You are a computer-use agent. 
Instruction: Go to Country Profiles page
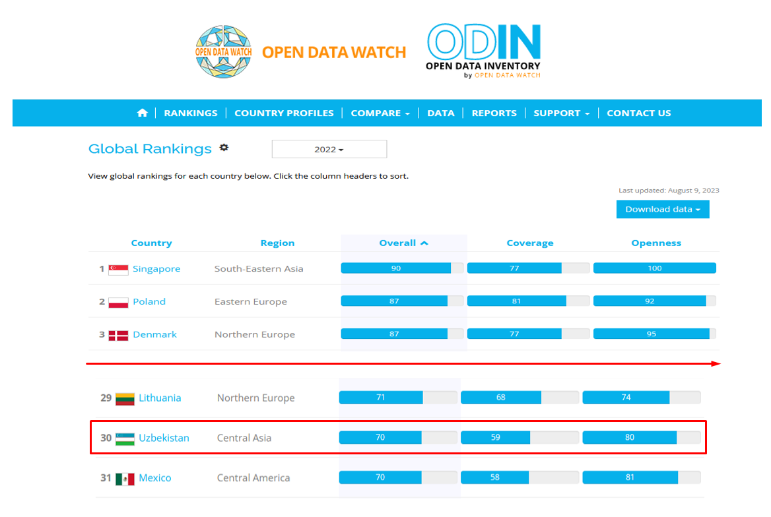(284, 113)
